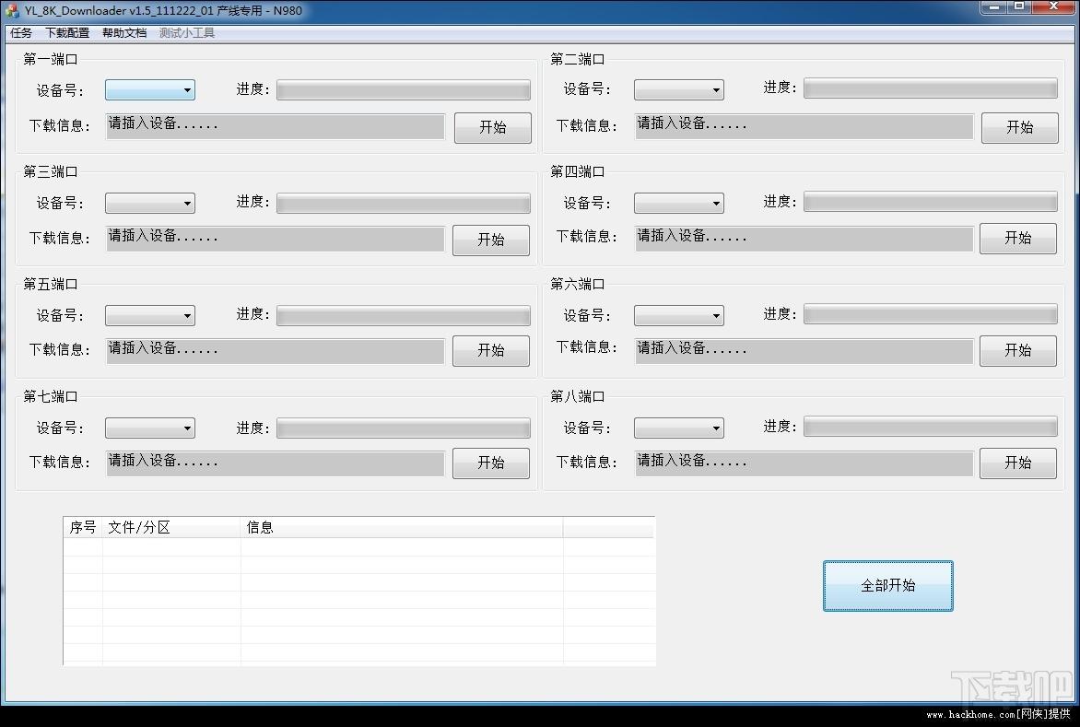Click 进度 progress bar of 第四端口

[931, 201]
